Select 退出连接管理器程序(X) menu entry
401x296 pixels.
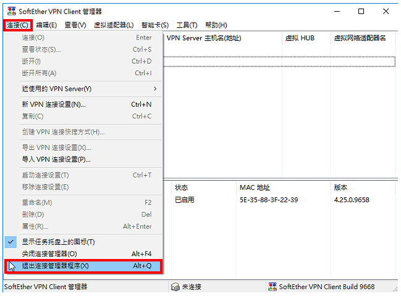coord(83,266)
